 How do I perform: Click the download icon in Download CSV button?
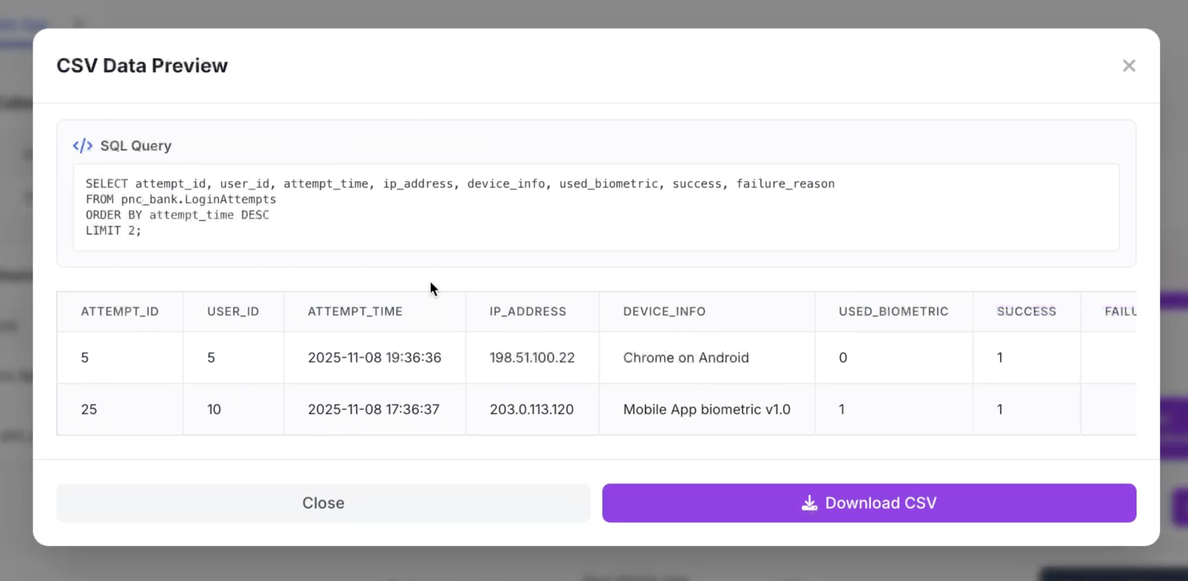[x=809, y=503]
